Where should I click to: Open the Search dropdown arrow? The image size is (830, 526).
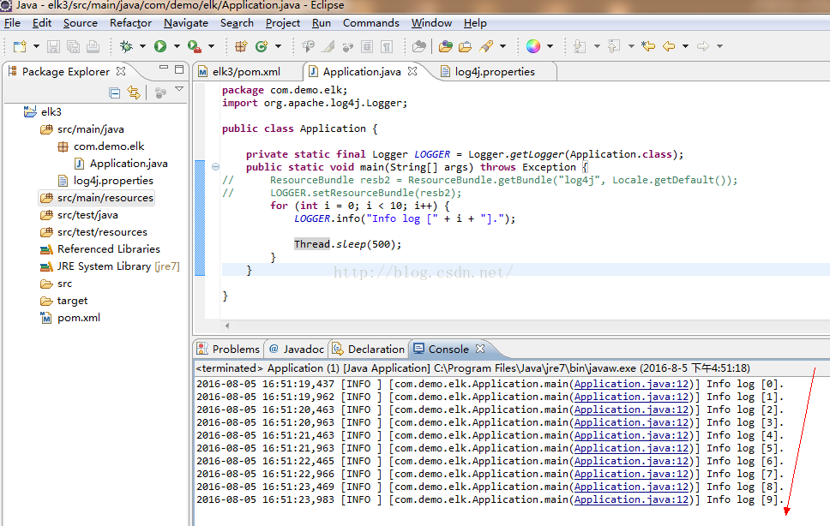point(502,46)
